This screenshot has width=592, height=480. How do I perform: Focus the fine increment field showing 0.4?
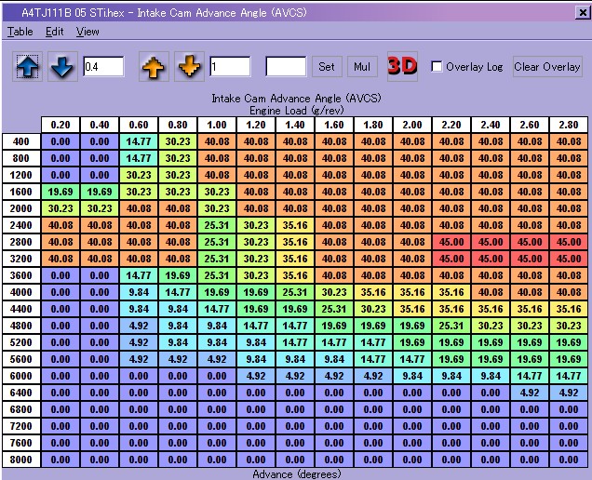point(104,67)
